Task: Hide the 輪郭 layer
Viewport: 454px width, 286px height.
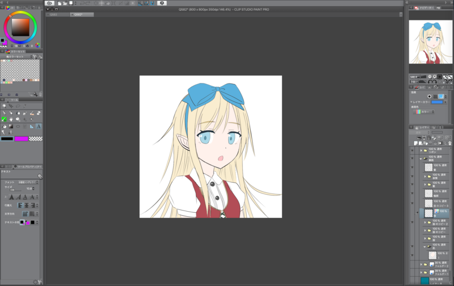Action: coord(412,194)
